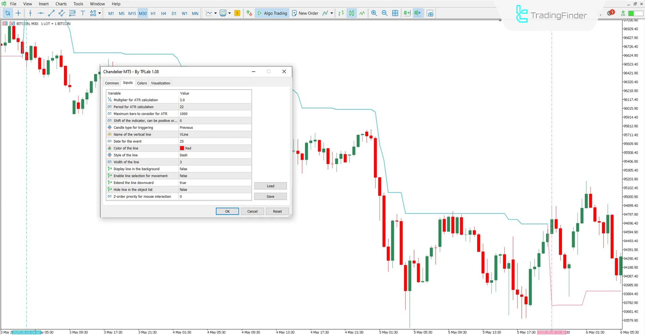
Task: Open the Charts menu
Action: [x=61, y=4]
